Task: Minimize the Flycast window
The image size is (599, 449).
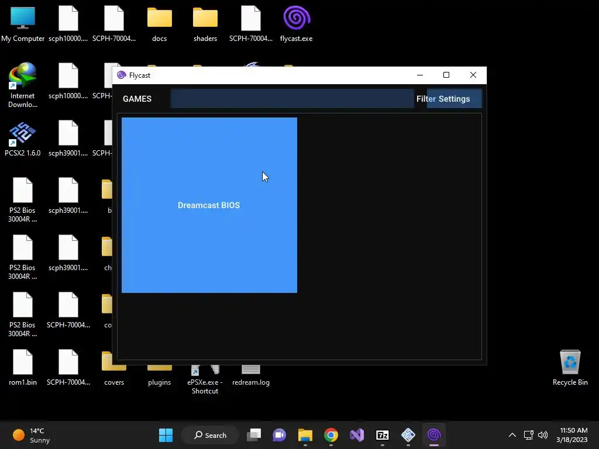Action: 420,75
